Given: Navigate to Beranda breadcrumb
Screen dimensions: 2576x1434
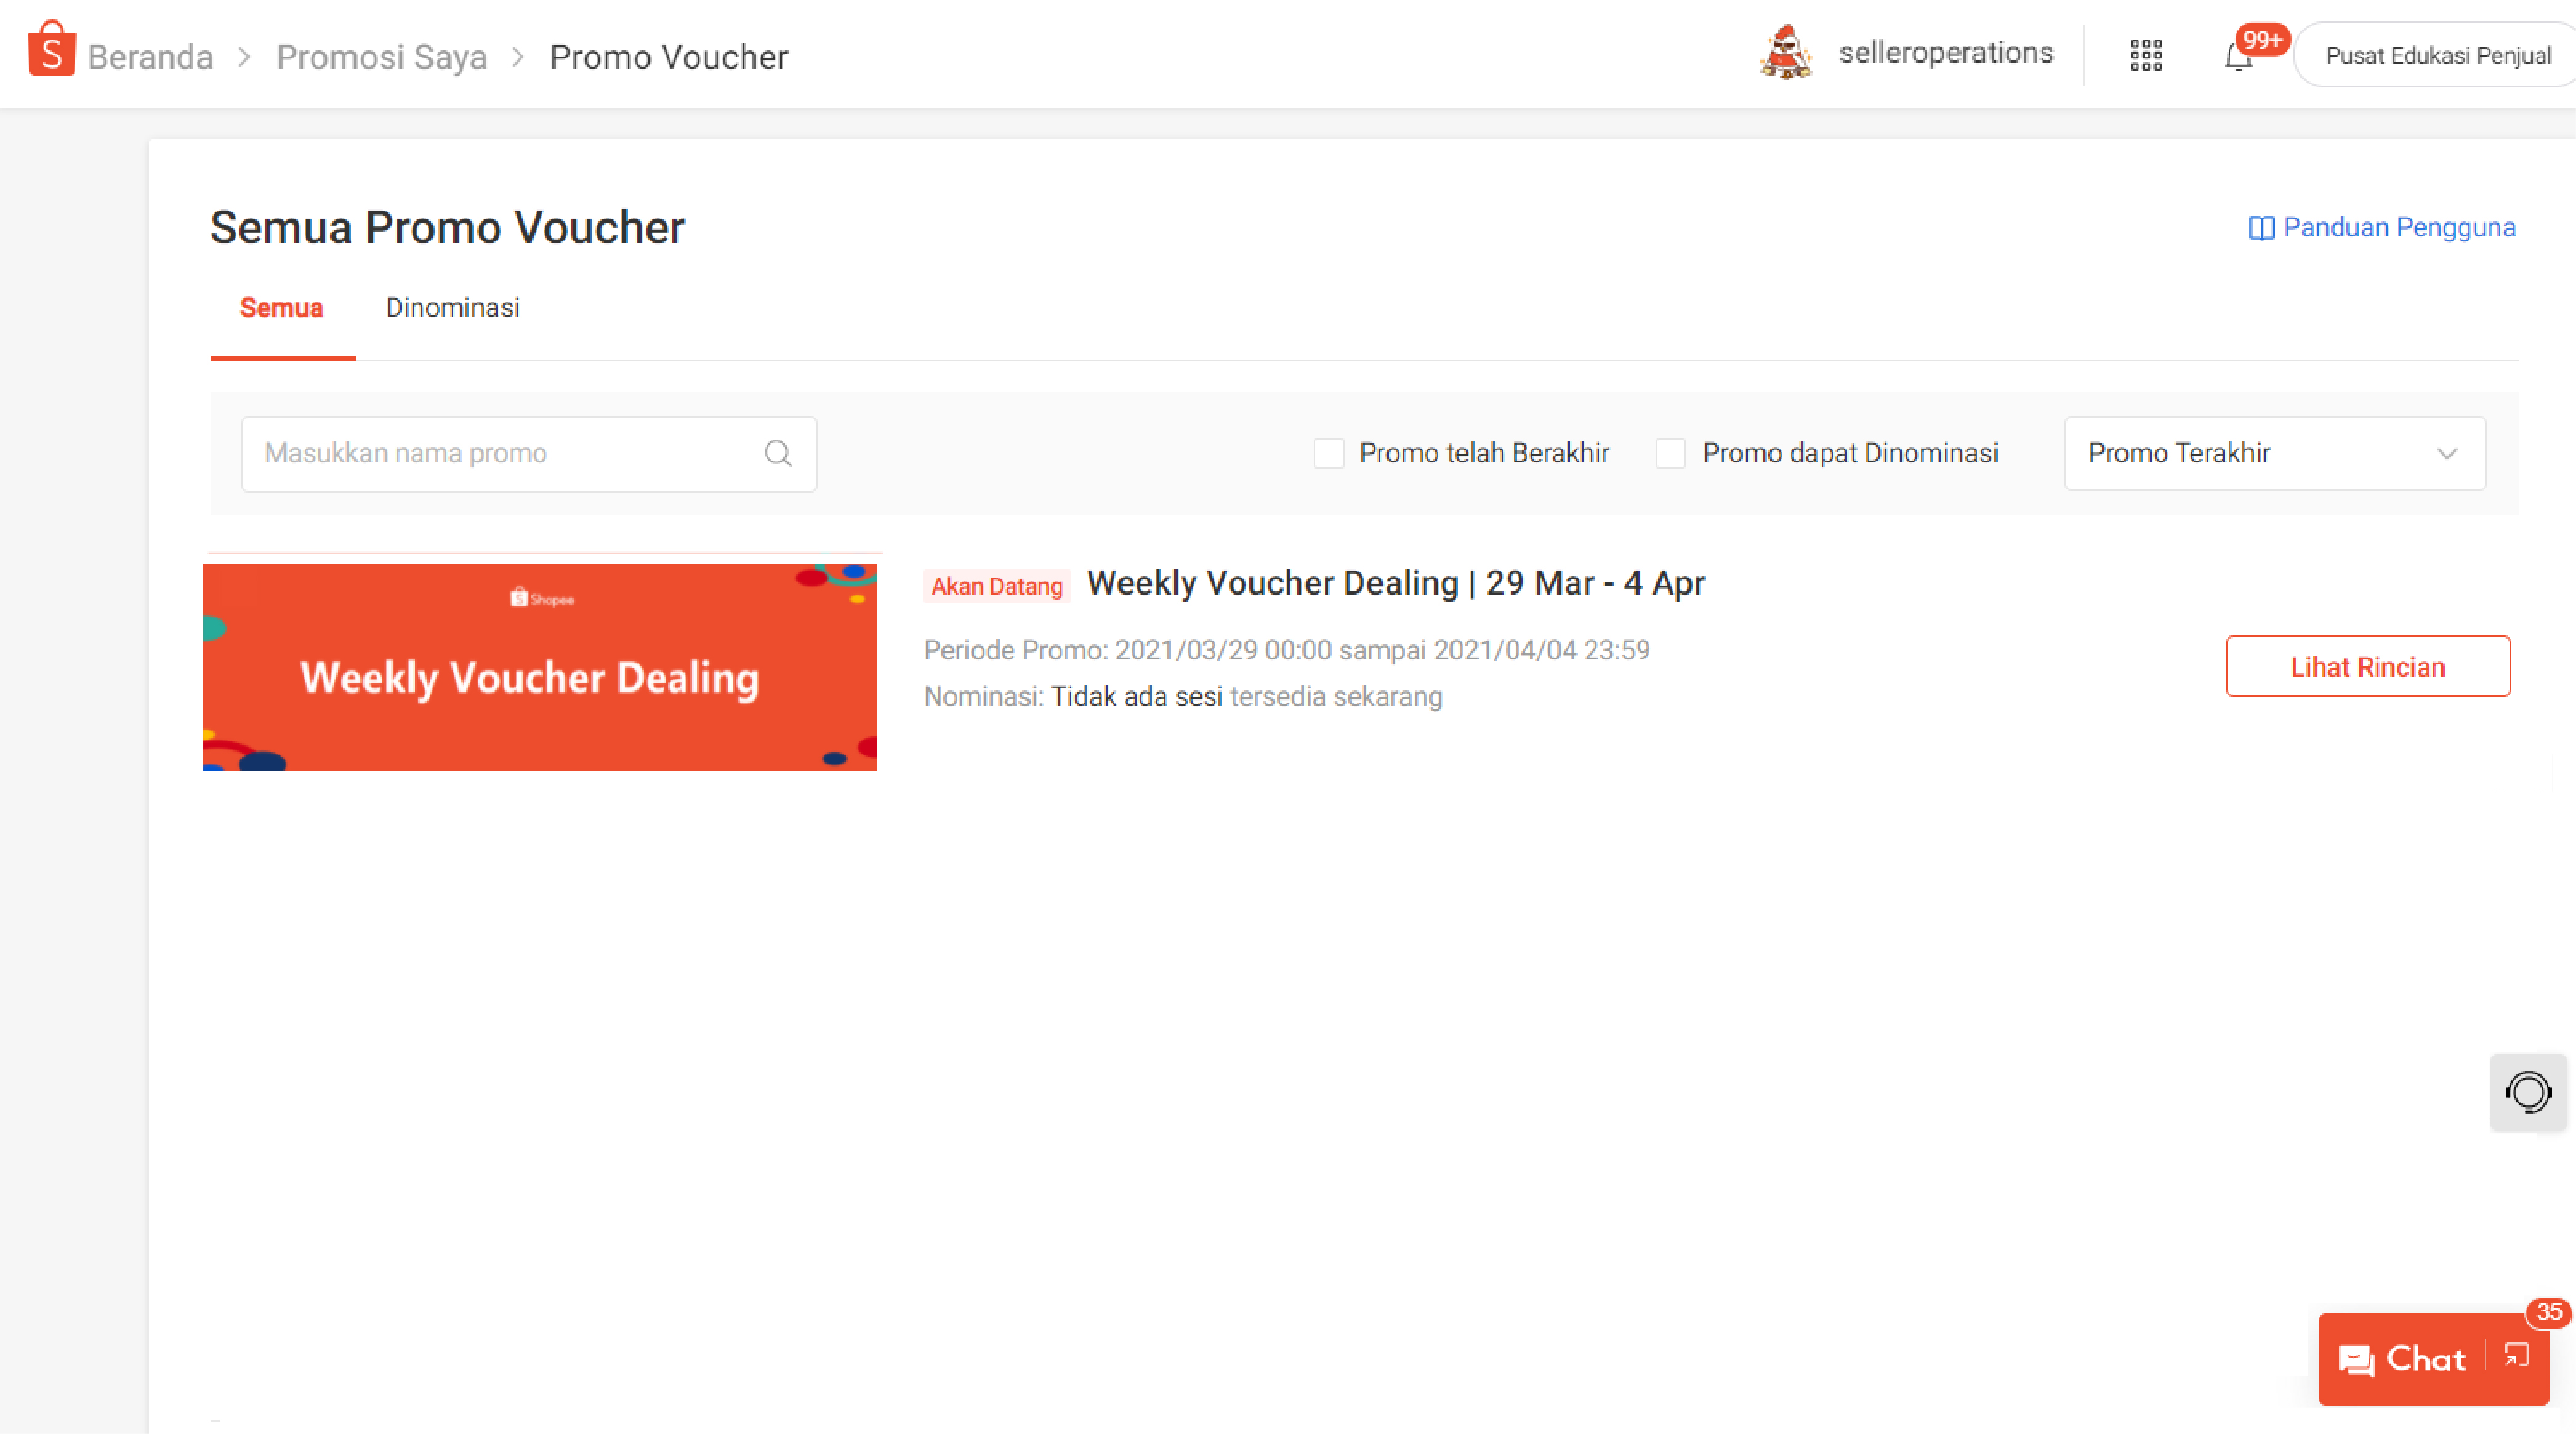Looking at the screenshot, I should pyautogui.click(x=150, y=57).
